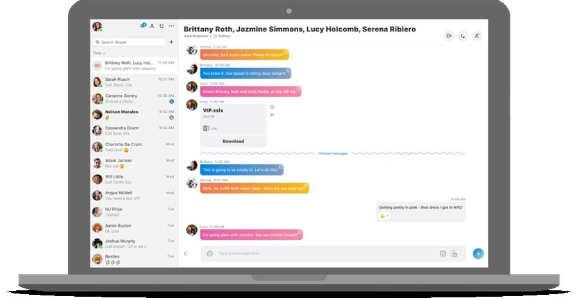577x298 pixels.
Task: Download the VIP.xlsx file
Action: [x=233, y=141]
